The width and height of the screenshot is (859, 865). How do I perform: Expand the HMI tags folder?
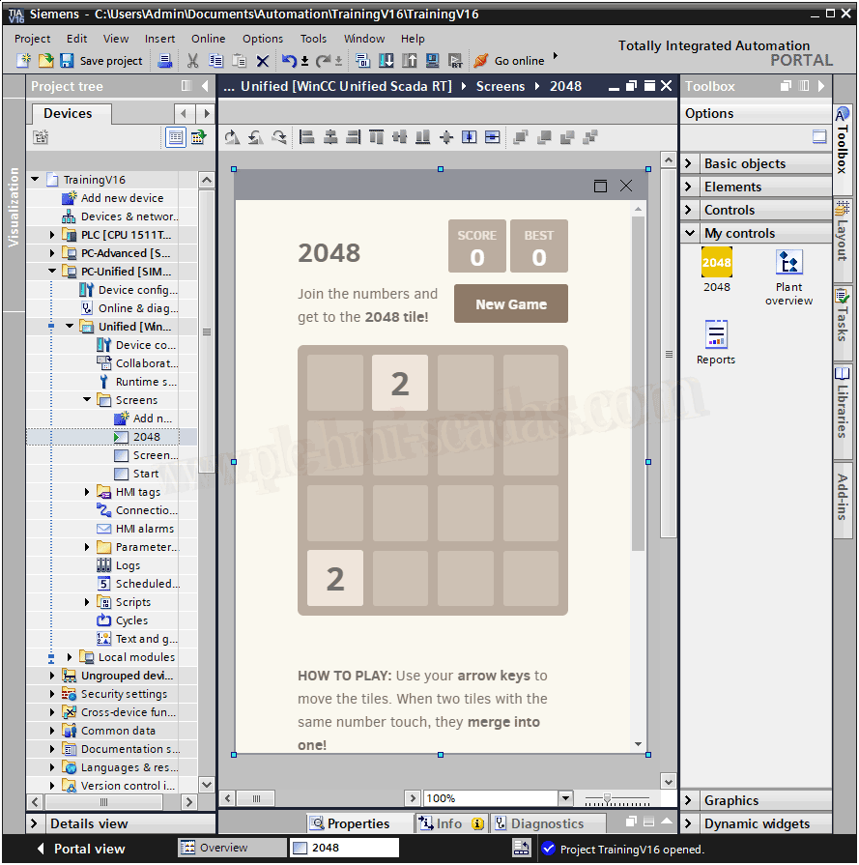tap(88, 492)
